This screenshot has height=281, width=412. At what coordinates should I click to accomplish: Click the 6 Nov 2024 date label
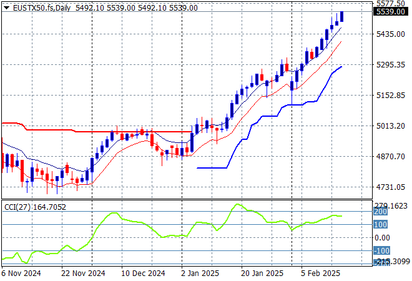point(22,273)
